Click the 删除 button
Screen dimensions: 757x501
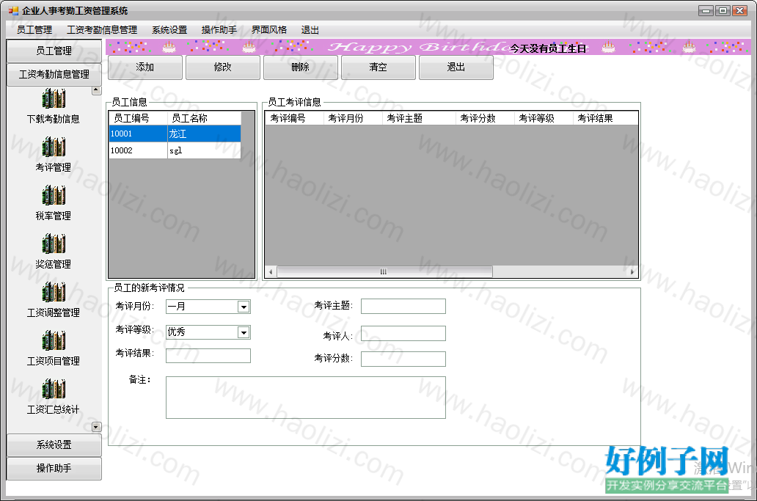coord(300,67)
